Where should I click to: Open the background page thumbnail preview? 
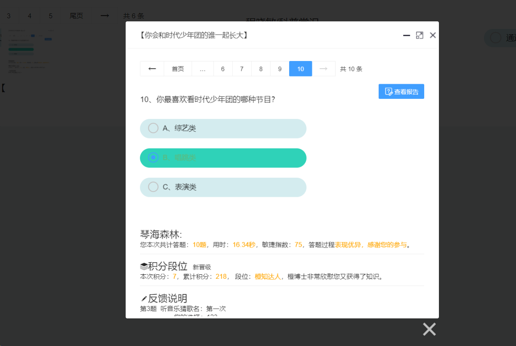tap(30, 51)
